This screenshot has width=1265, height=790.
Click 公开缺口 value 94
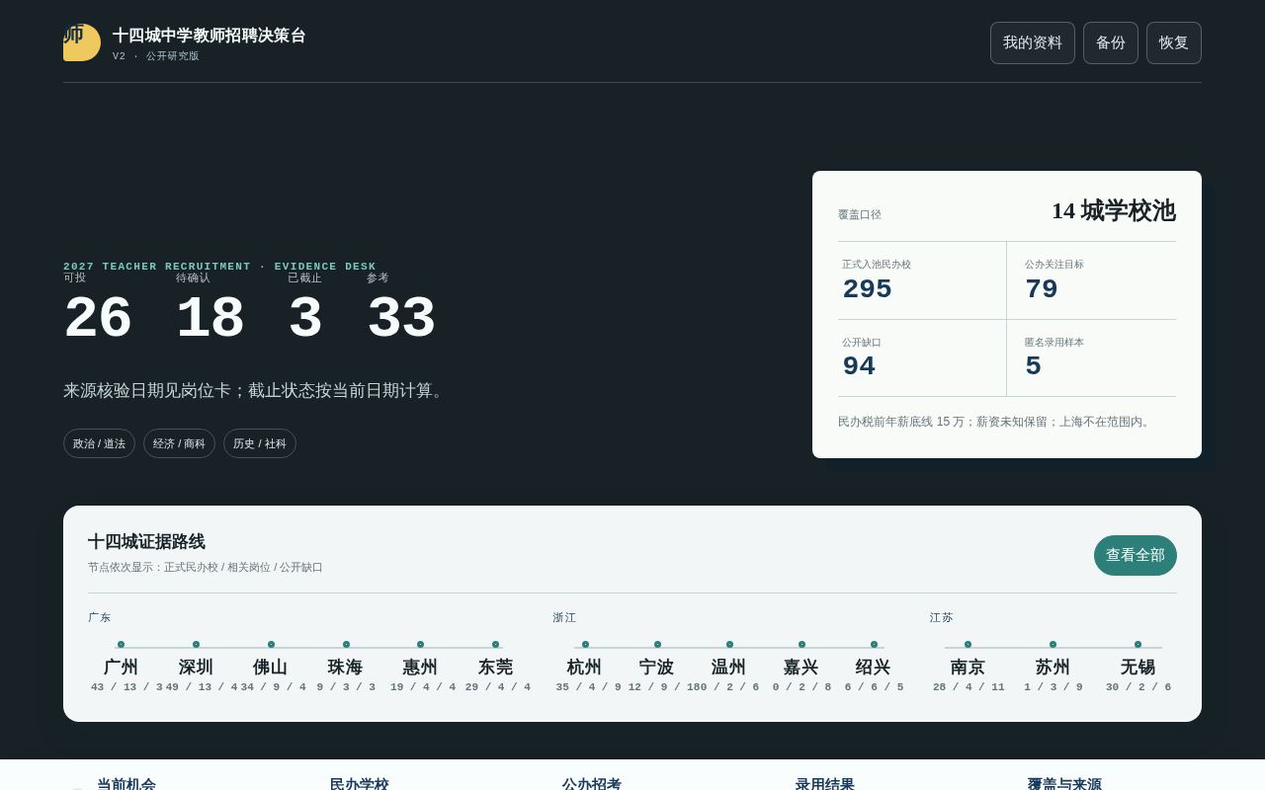point(859,366)
